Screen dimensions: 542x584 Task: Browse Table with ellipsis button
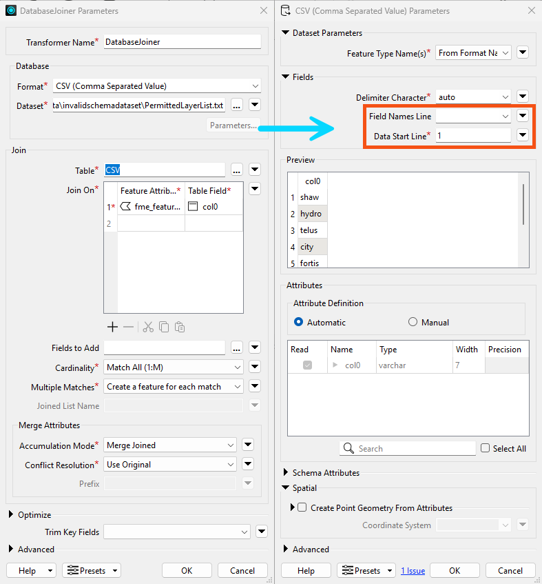[x=237, y=170]
